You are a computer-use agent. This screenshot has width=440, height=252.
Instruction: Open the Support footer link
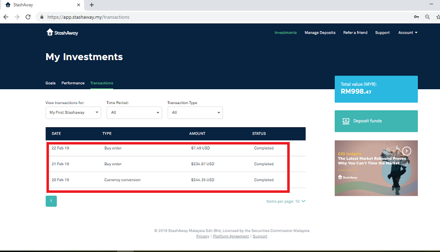[x=260, y=236]
